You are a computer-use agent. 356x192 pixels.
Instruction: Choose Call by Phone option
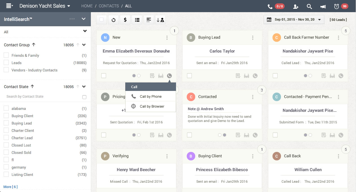[151, 96]
